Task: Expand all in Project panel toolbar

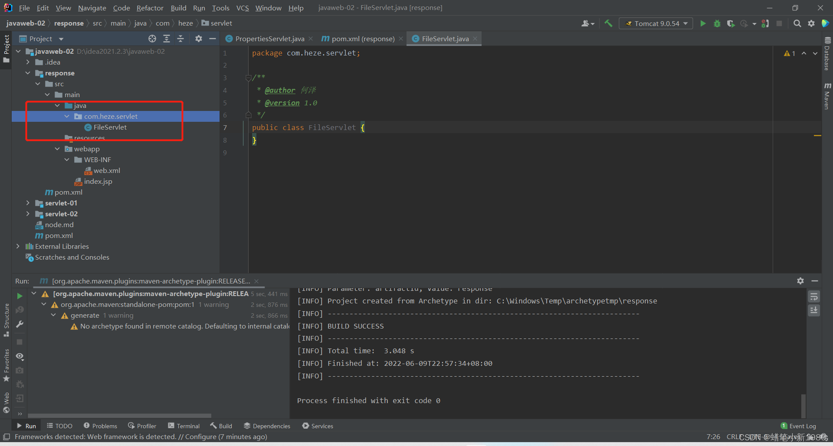Action: click(x=166, y=39)
